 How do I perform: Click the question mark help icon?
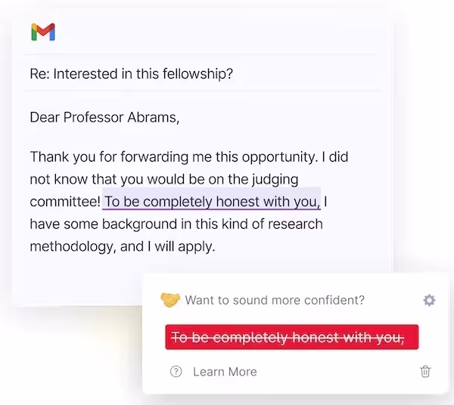(176, 371)
